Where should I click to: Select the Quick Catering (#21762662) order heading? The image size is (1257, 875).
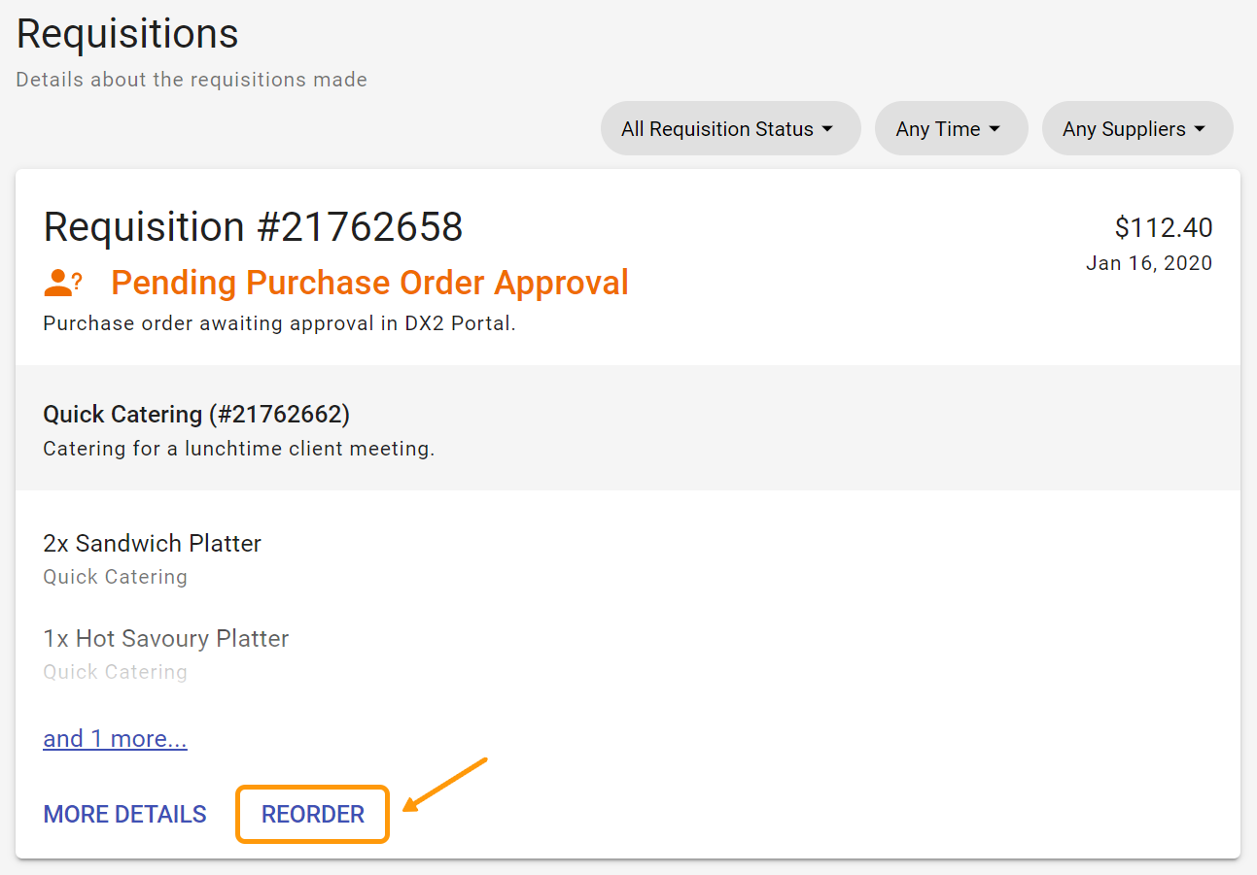(196, 414)
